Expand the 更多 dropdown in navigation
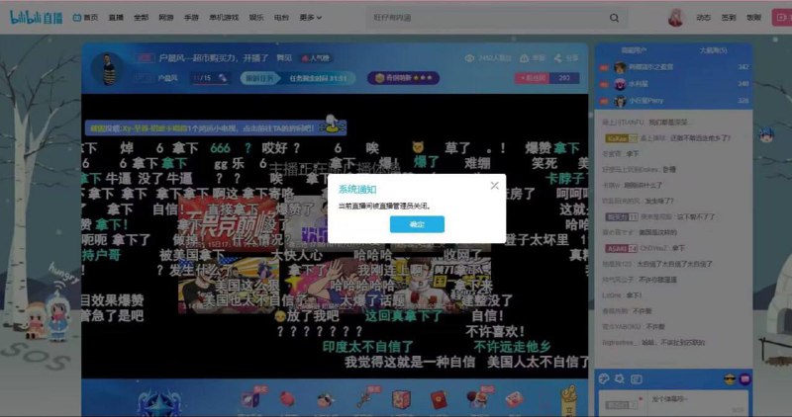 (x=311, y=18)
